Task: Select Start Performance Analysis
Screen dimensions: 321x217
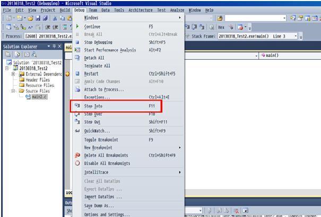Action: coord(129,50)
